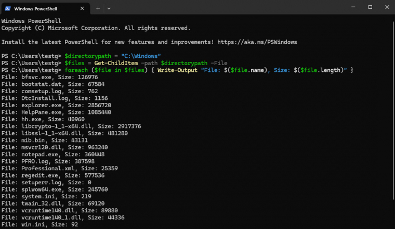This screenshot has height=229, width=395.
Task: Click the win.ini output line
Action: pos(40,224)
